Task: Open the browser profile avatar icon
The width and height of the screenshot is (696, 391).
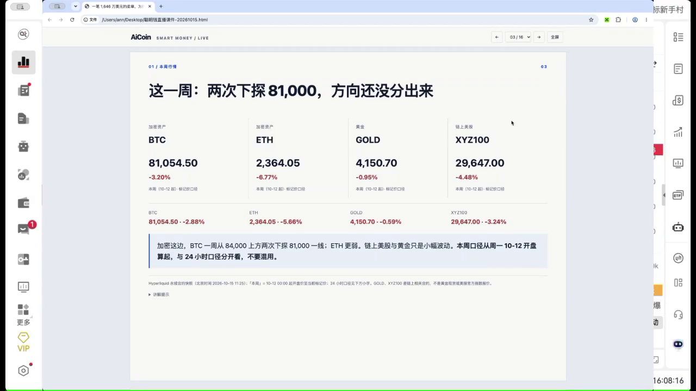Action: [635, 20]
